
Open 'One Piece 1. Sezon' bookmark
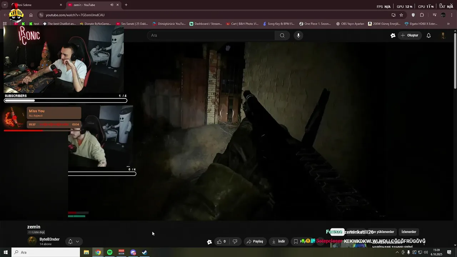pyautogui.click(x=316, y=24)
